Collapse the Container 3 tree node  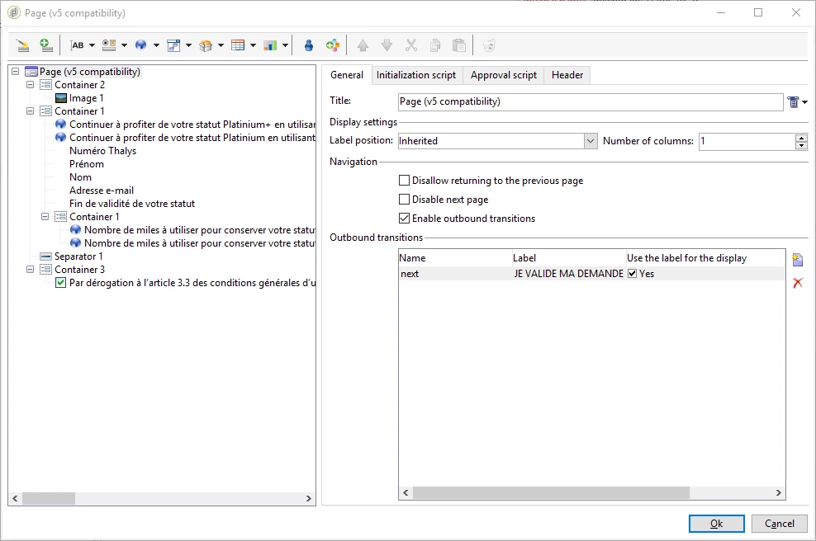31,269
